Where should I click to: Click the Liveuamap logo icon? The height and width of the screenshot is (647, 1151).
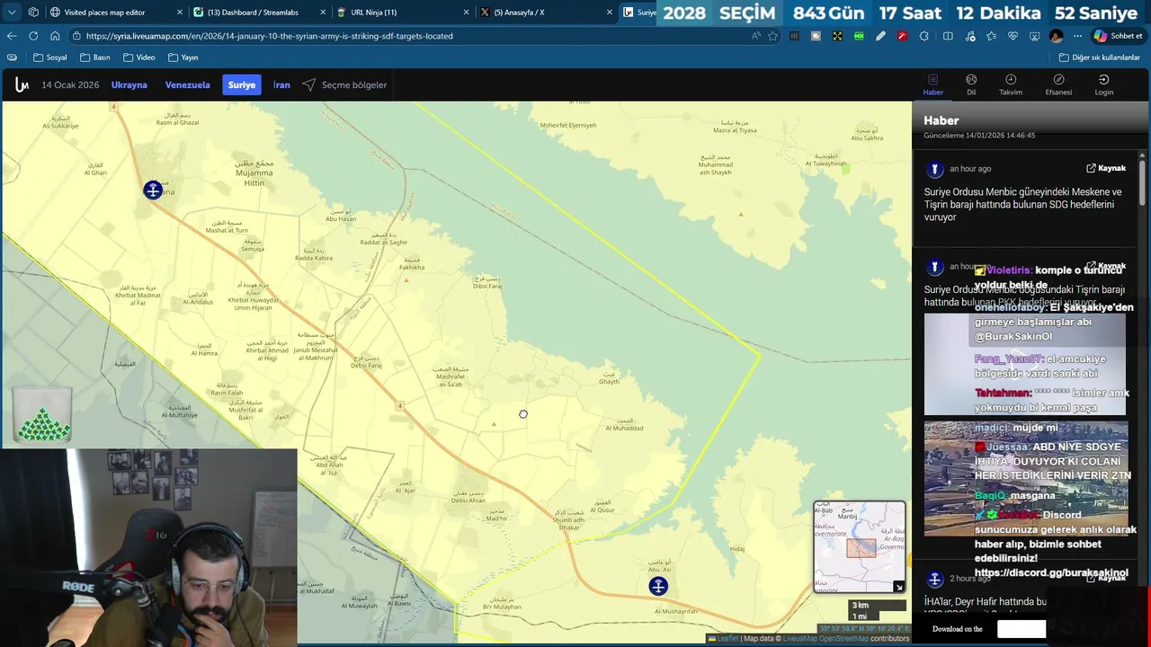pos(22,84)
